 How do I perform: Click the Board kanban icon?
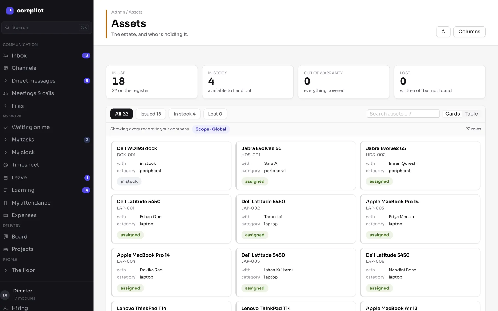(x=6, y=237)
